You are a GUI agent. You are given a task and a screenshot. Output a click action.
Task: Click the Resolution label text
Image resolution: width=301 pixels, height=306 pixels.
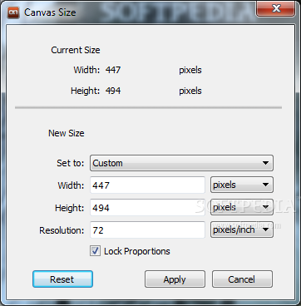click(62, 230)
